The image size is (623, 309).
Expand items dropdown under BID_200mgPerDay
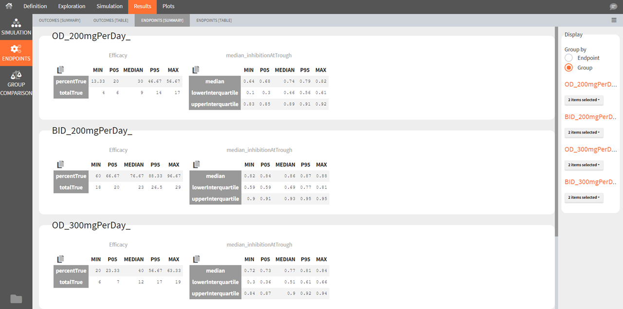coord(584,133)
